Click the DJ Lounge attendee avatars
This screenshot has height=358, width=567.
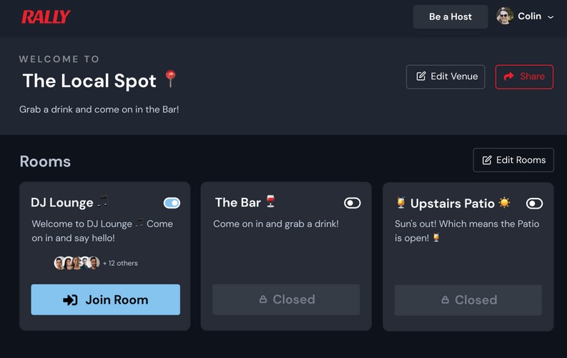[x=77, y=263]
